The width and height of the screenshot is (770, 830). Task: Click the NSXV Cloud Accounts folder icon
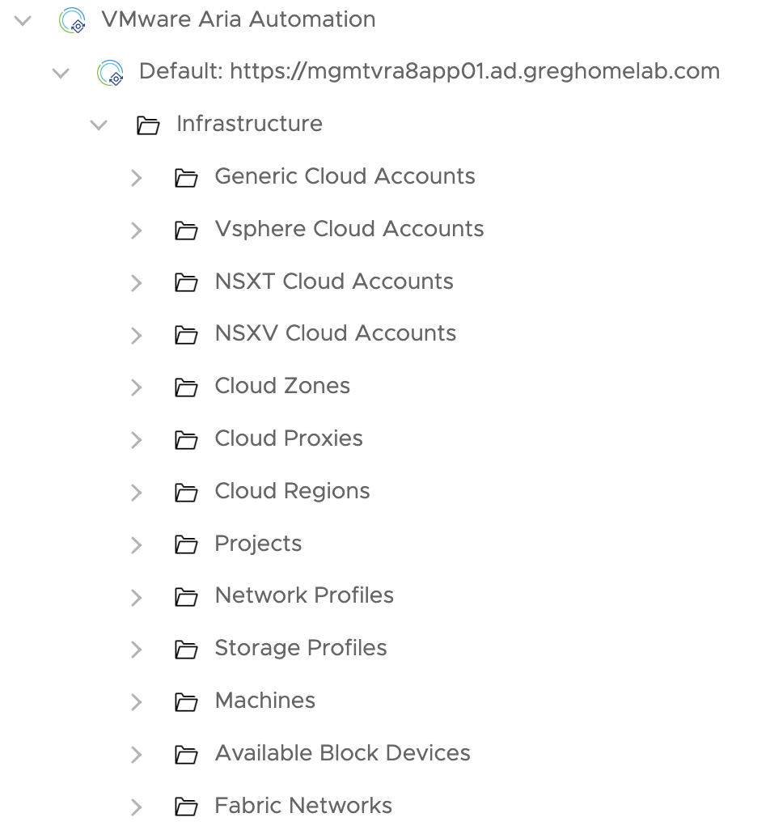(186, 335)
